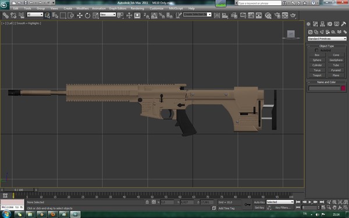
Task: Open the Rendered Frame Window icon
Action: point(285,15)
